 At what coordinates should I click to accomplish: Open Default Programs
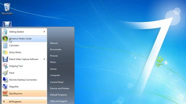[58, 95]
